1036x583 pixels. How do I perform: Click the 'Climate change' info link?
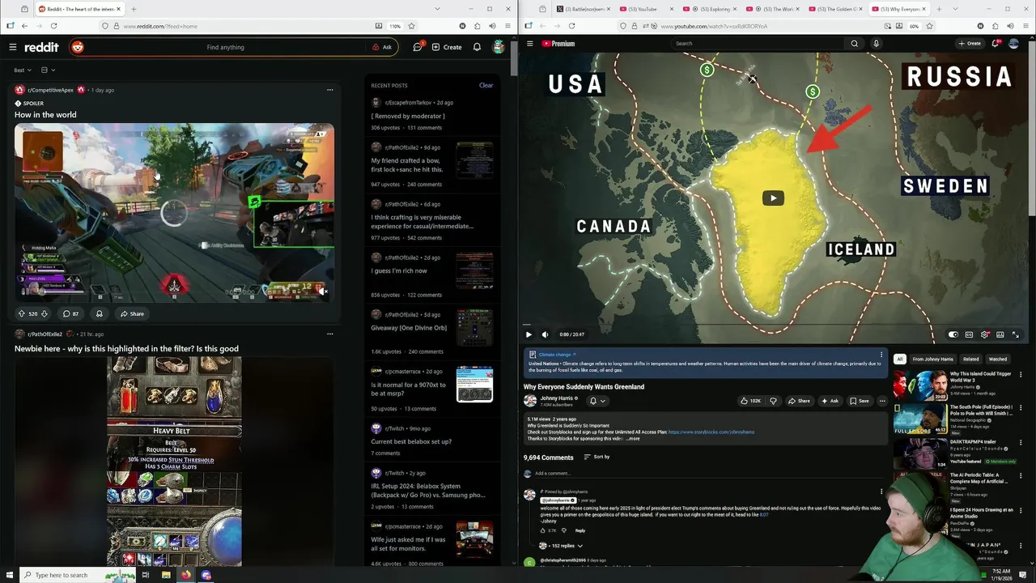(x=557, y=355)
